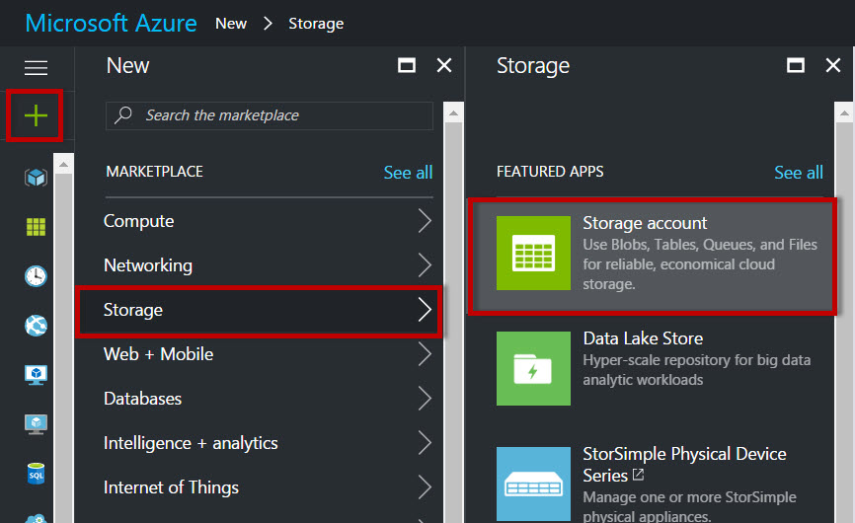The width and height of the screenshot is (855, 523).
Task: Click See all next to MARKETPLACE
Action: point(408,172)
